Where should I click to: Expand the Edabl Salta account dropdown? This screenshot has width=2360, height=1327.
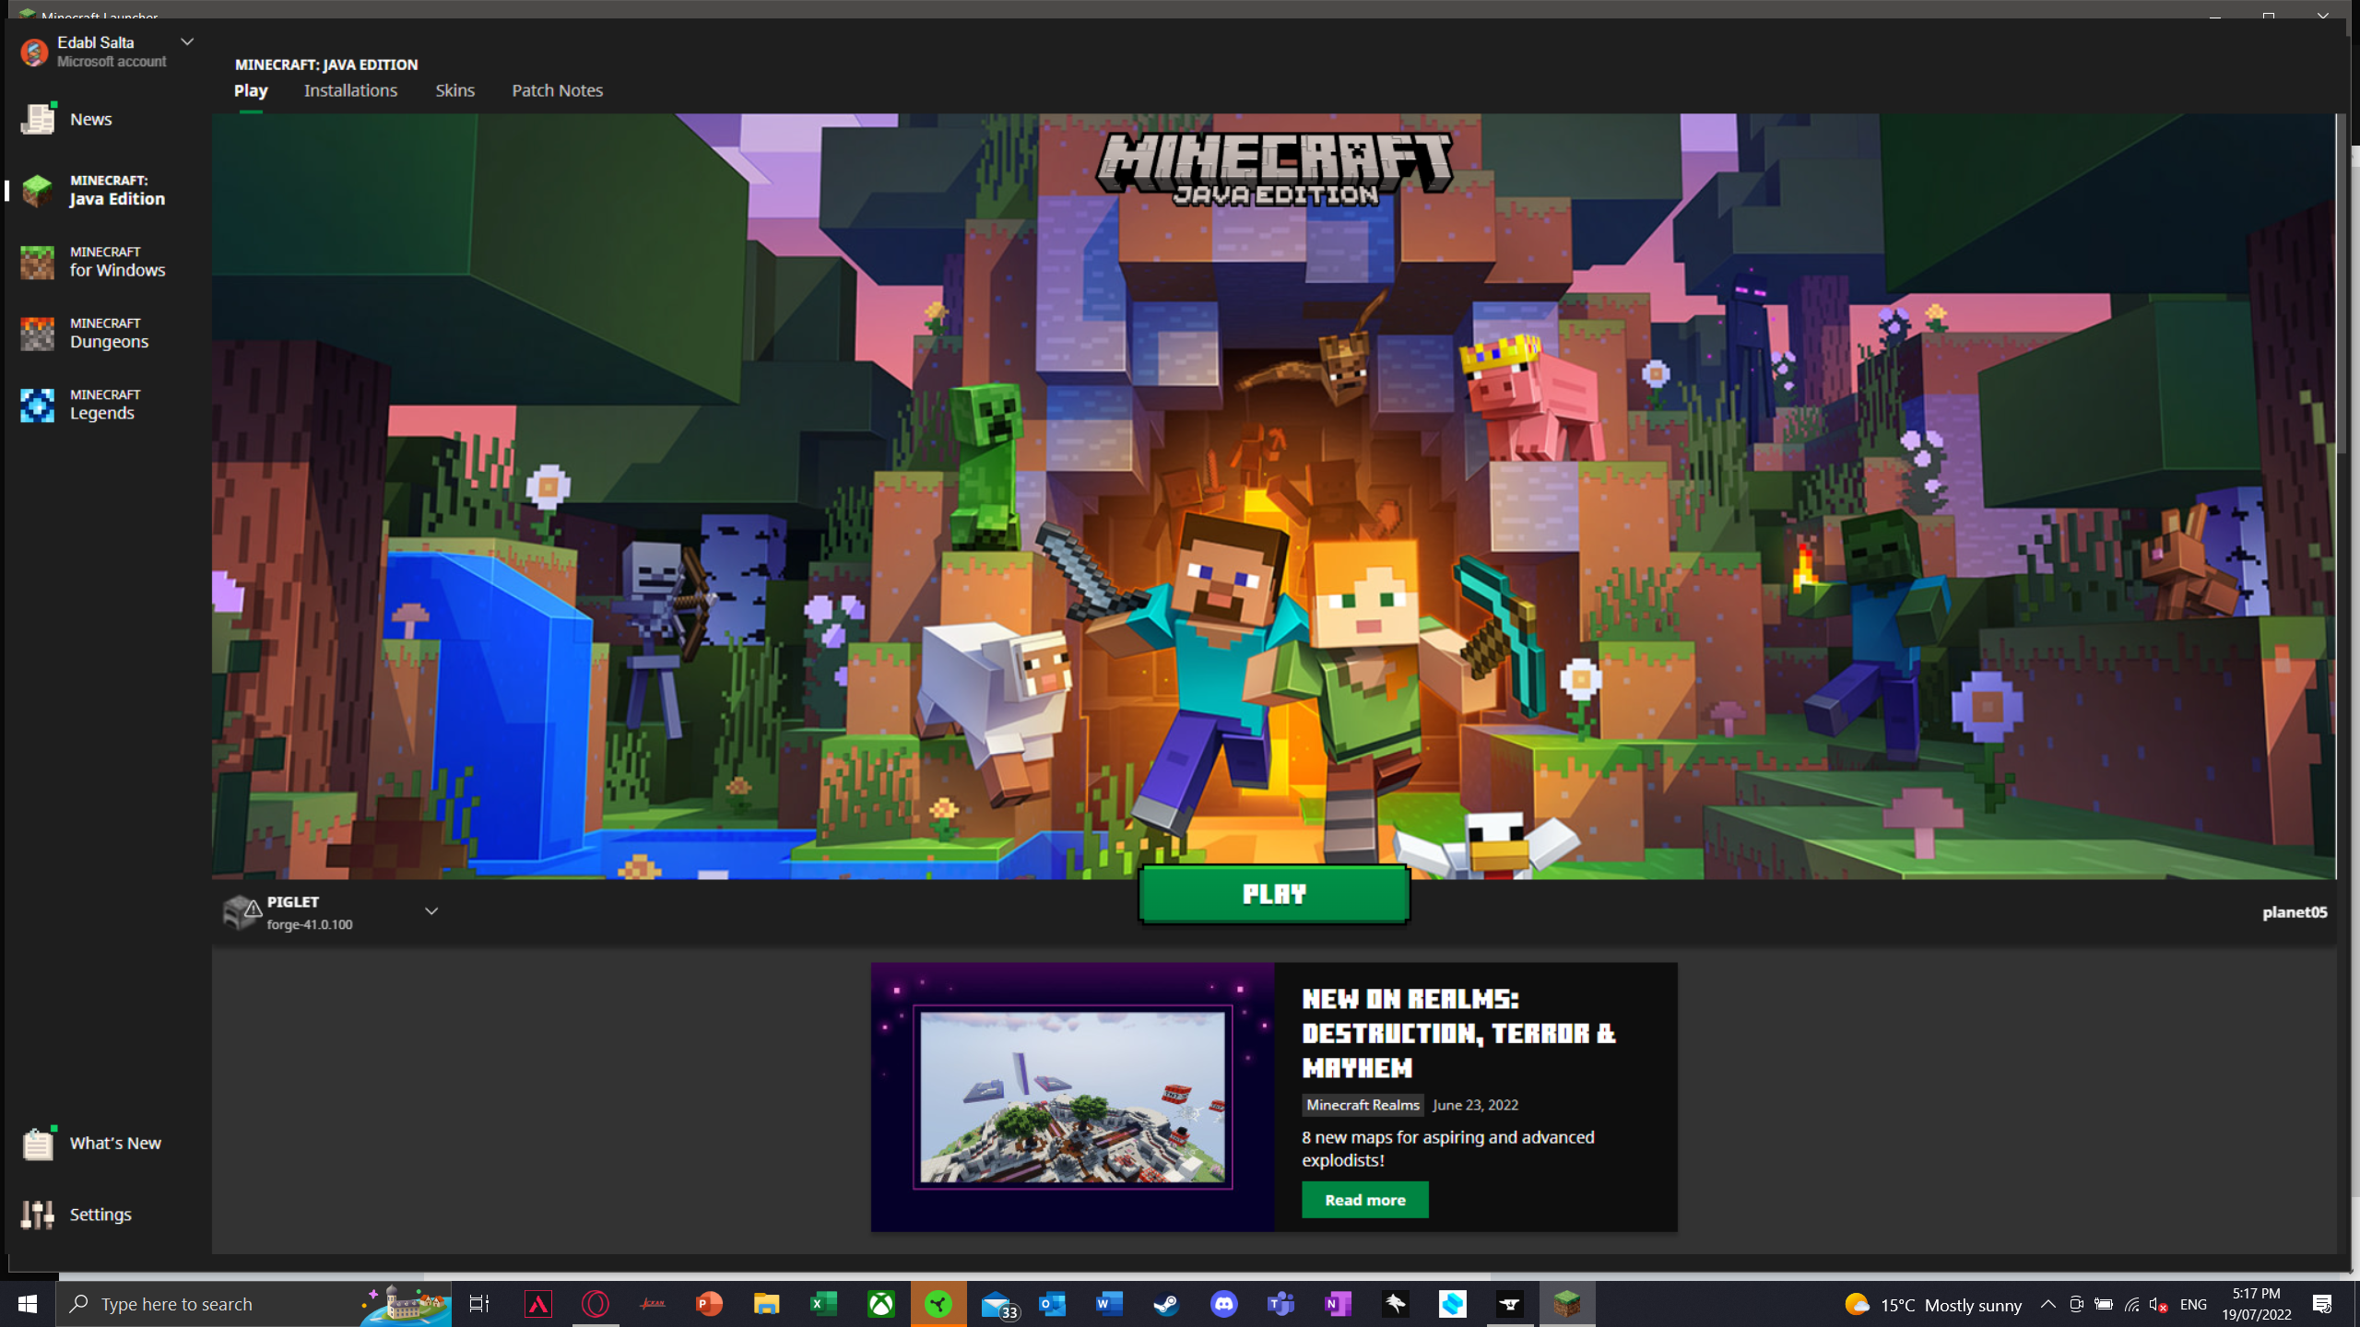tap(187, 42)
